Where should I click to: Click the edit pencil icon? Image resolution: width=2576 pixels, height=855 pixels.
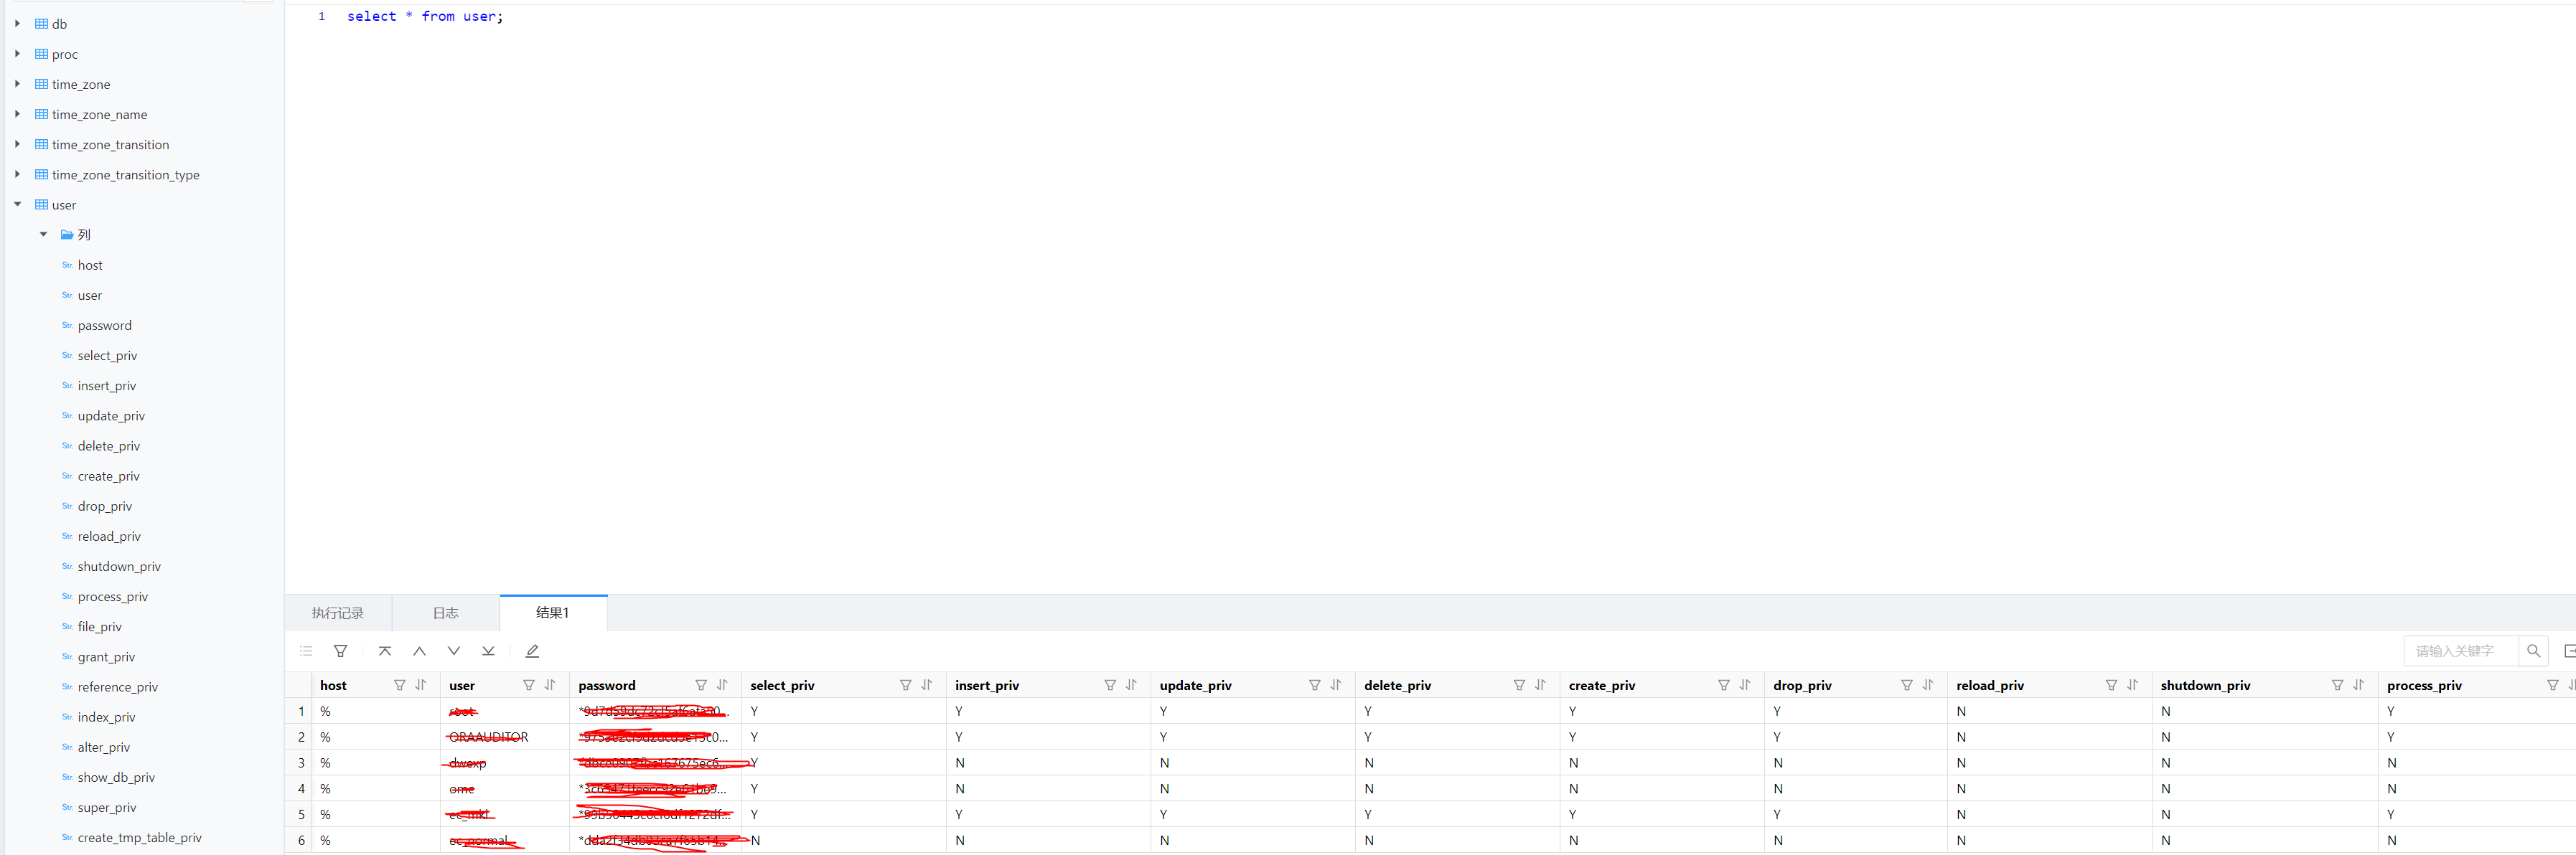pos(532,651)
